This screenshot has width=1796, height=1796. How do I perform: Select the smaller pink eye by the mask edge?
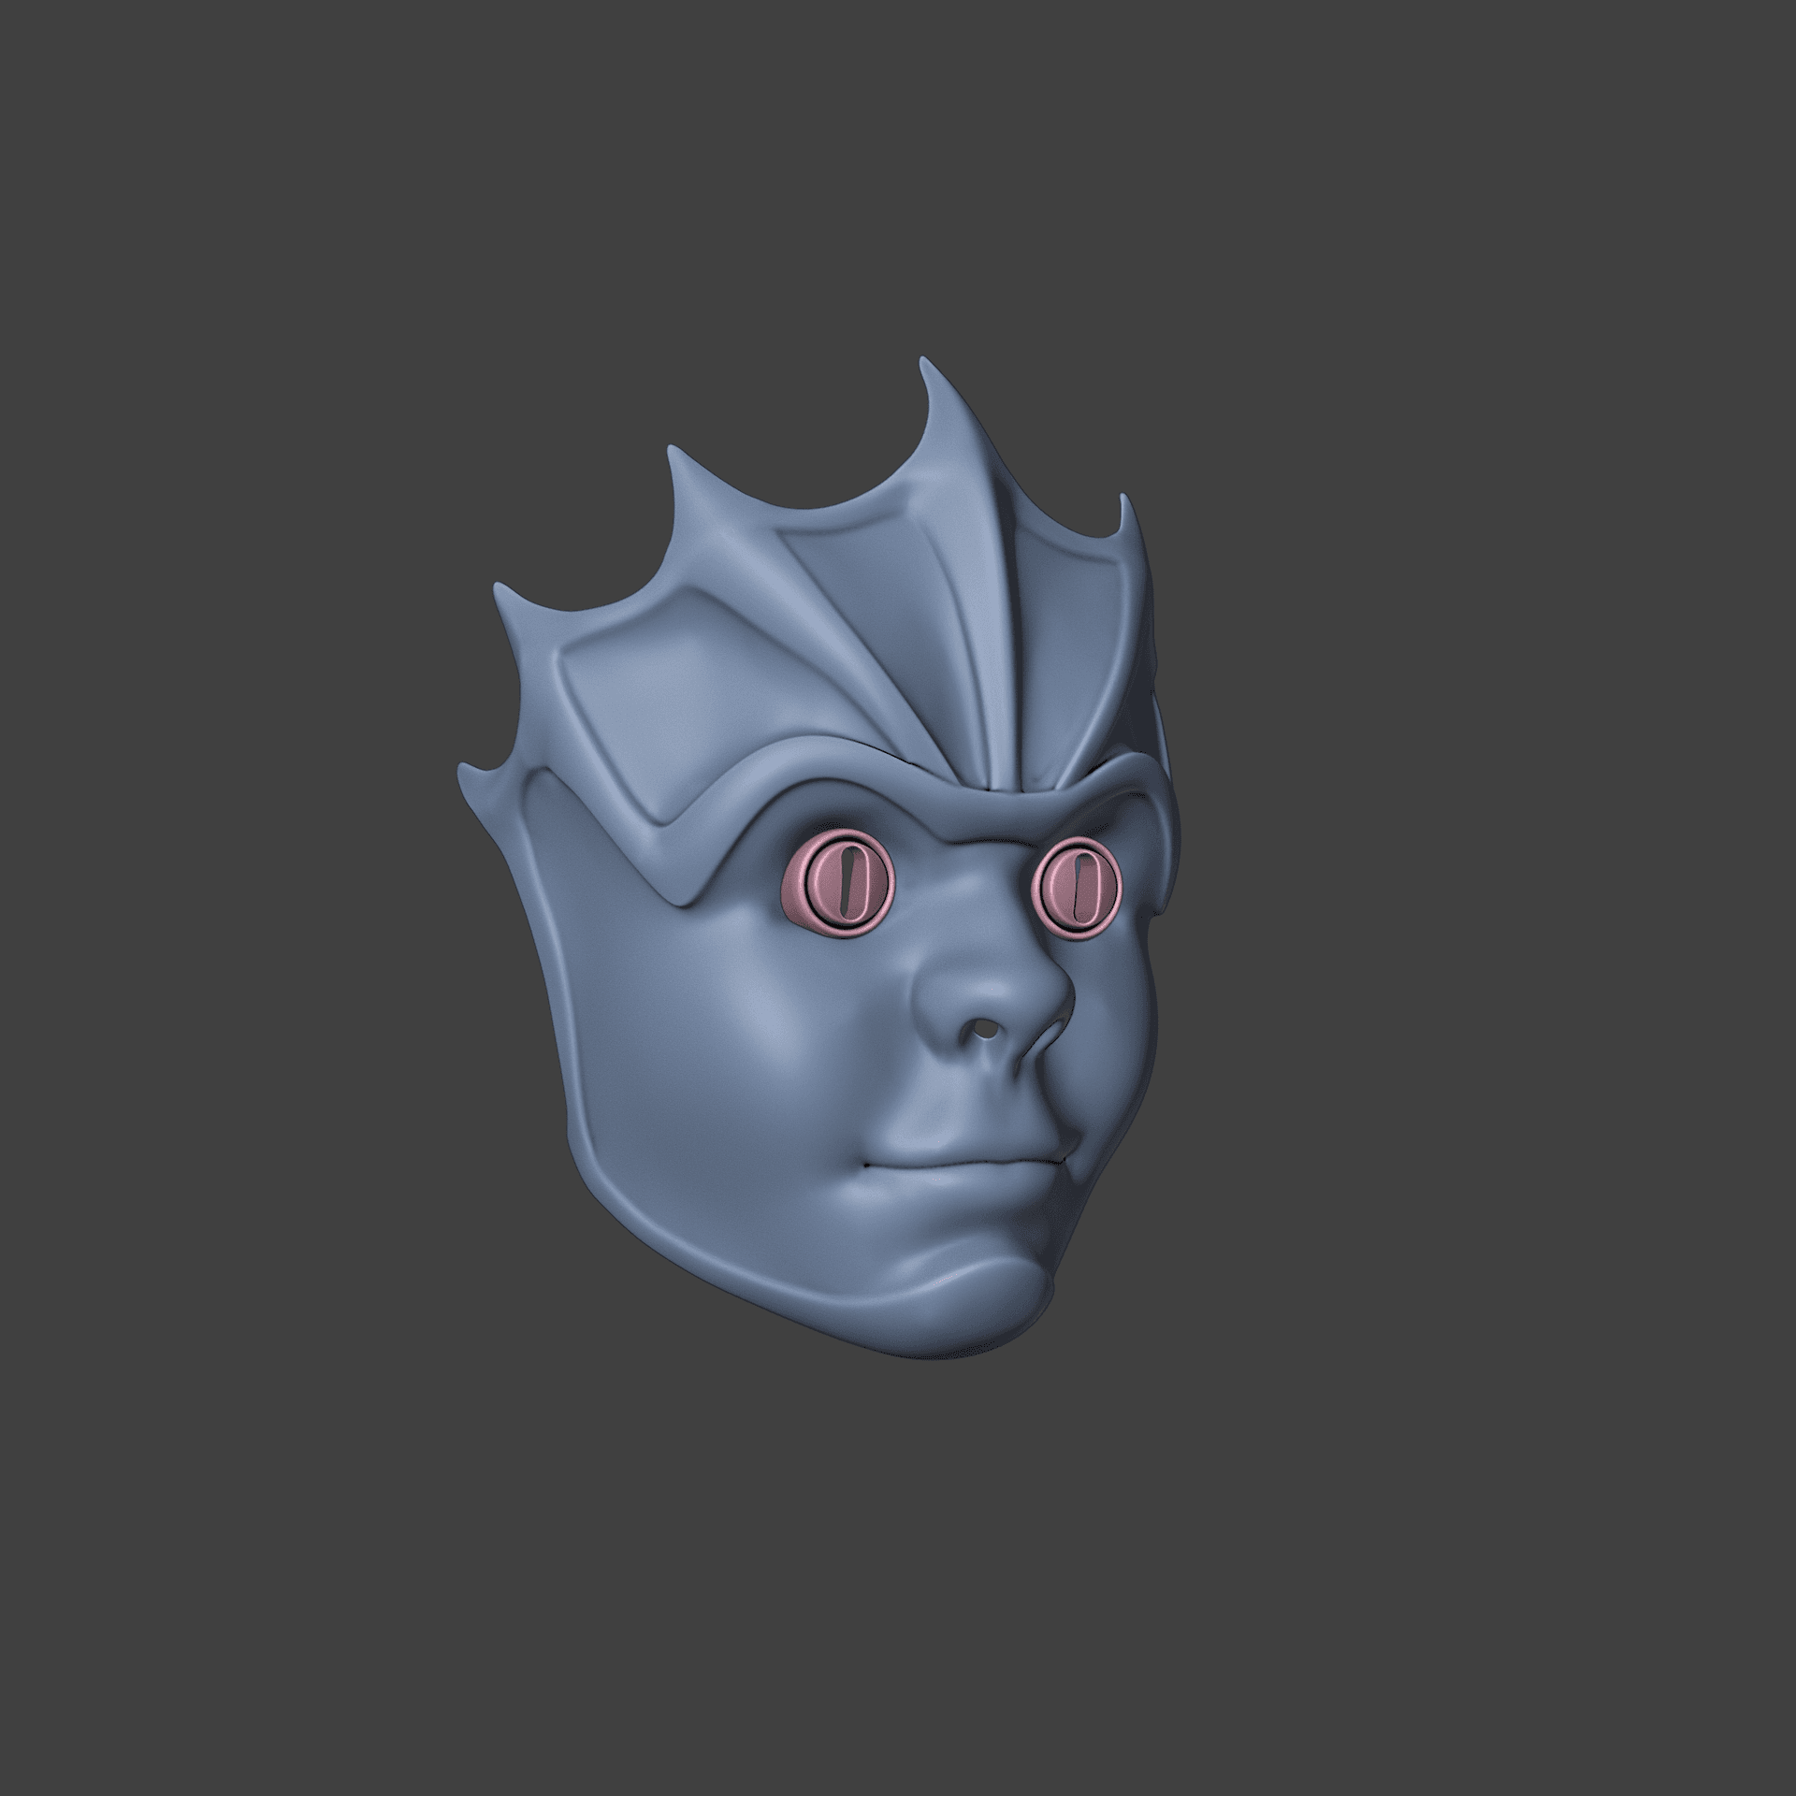pos(1078,889)
